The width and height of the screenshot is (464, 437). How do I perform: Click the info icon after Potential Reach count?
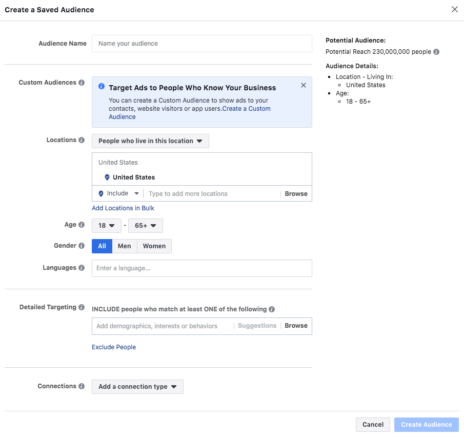(435, 51)
